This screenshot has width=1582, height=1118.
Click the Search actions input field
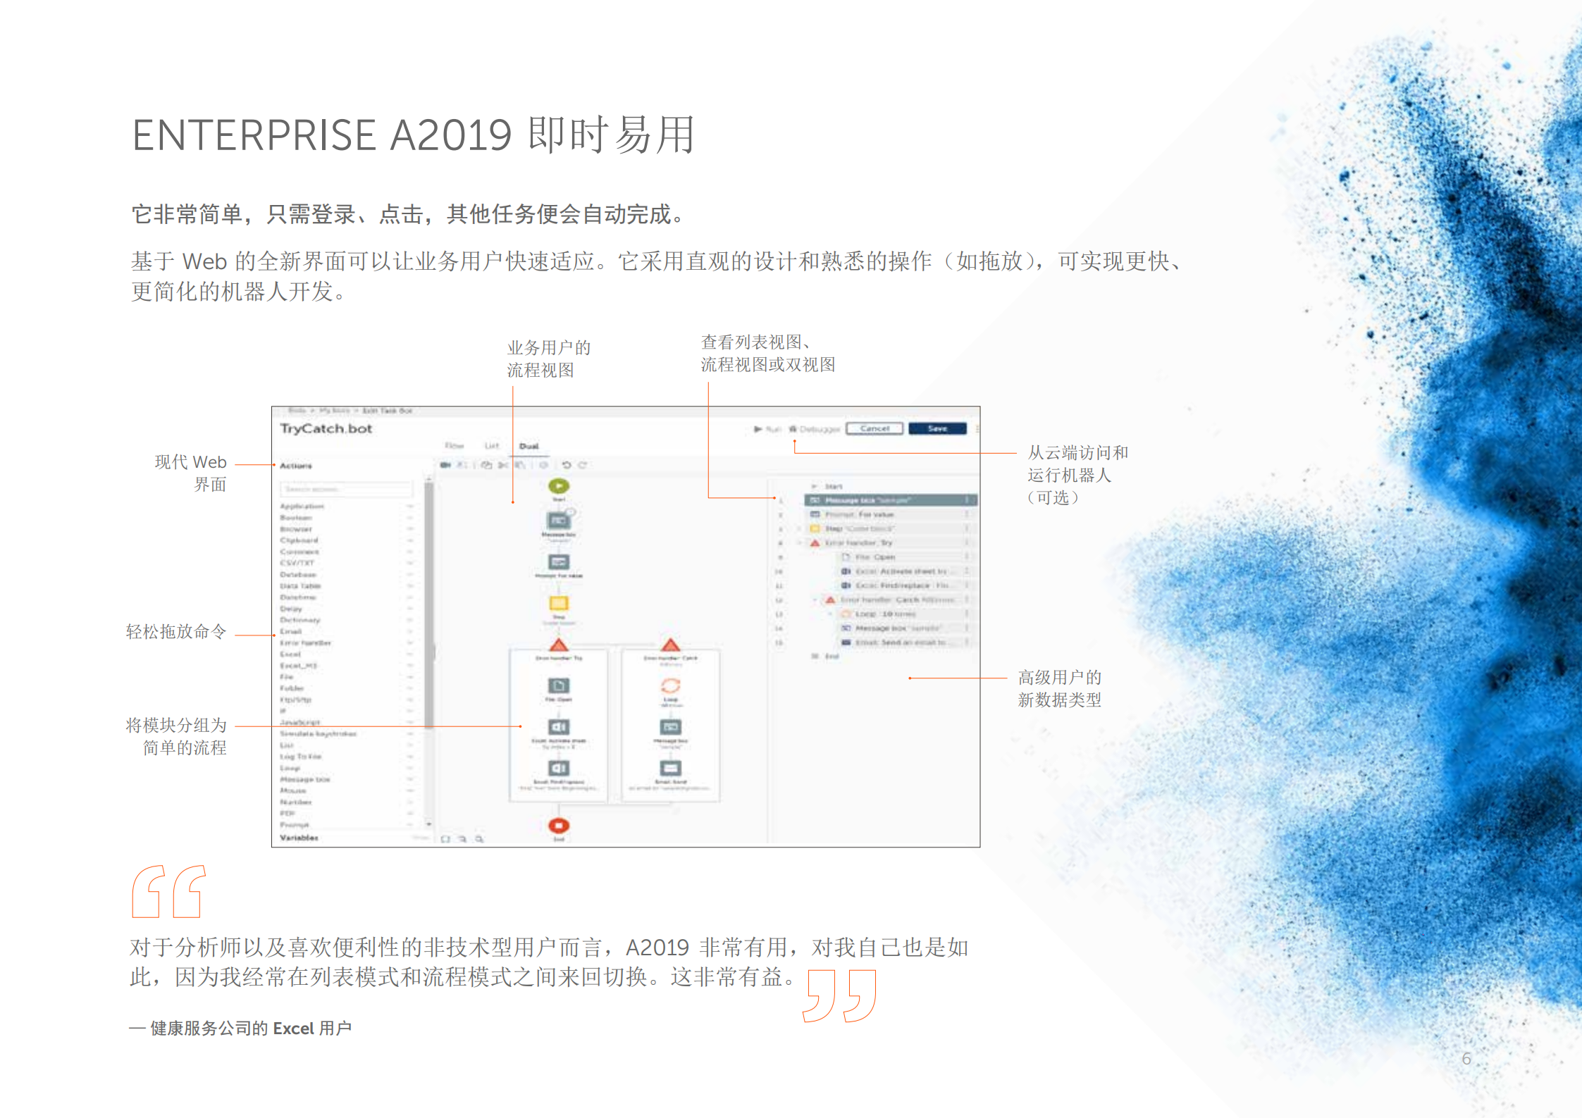[x=348, y=488]
